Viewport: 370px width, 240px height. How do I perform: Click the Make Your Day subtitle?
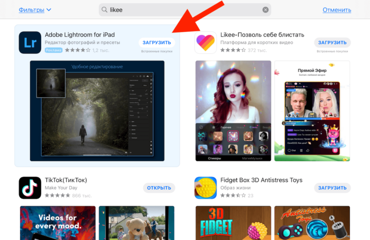coord(61,188)
